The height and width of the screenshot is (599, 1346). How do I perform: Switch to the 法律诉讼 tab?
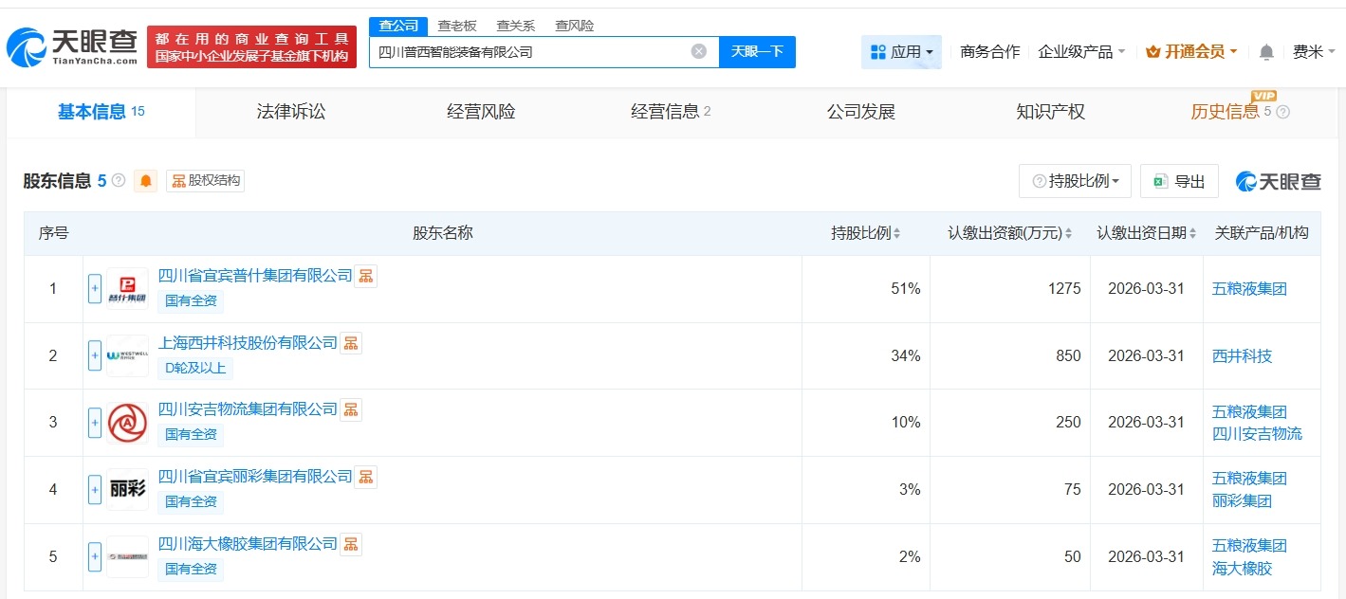point(289,111)
